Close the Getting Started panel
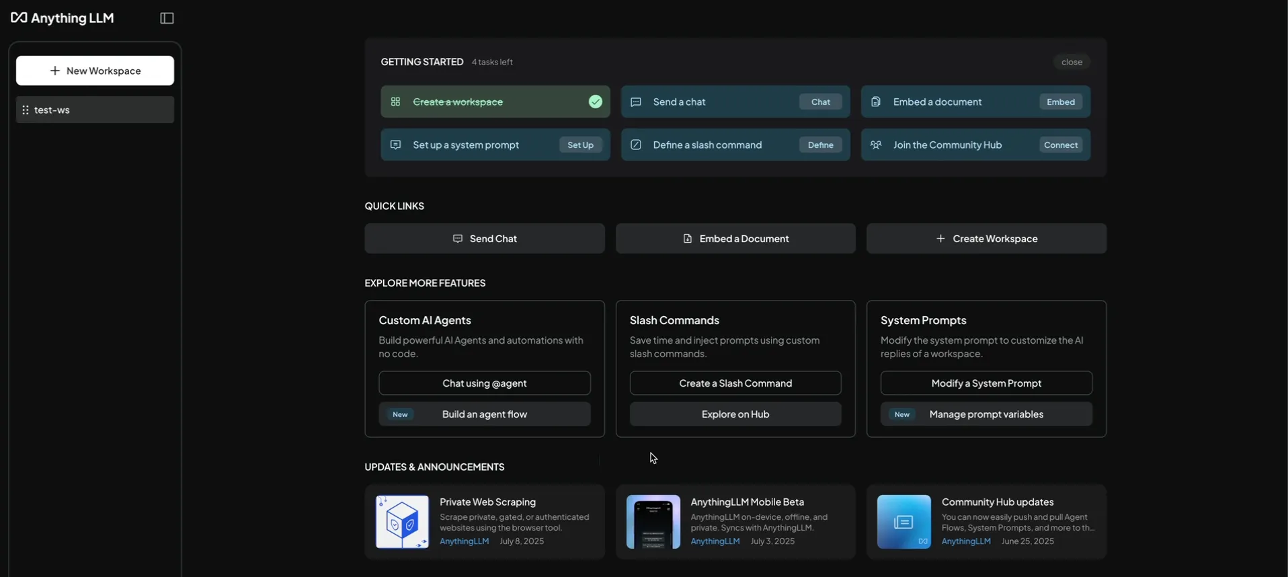 (x=1072, y=62)
